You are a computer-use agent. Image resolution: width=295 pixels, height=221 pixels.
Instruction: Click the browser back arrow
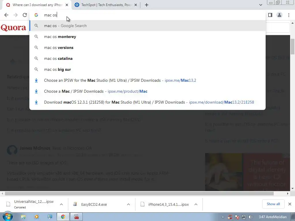6,15
